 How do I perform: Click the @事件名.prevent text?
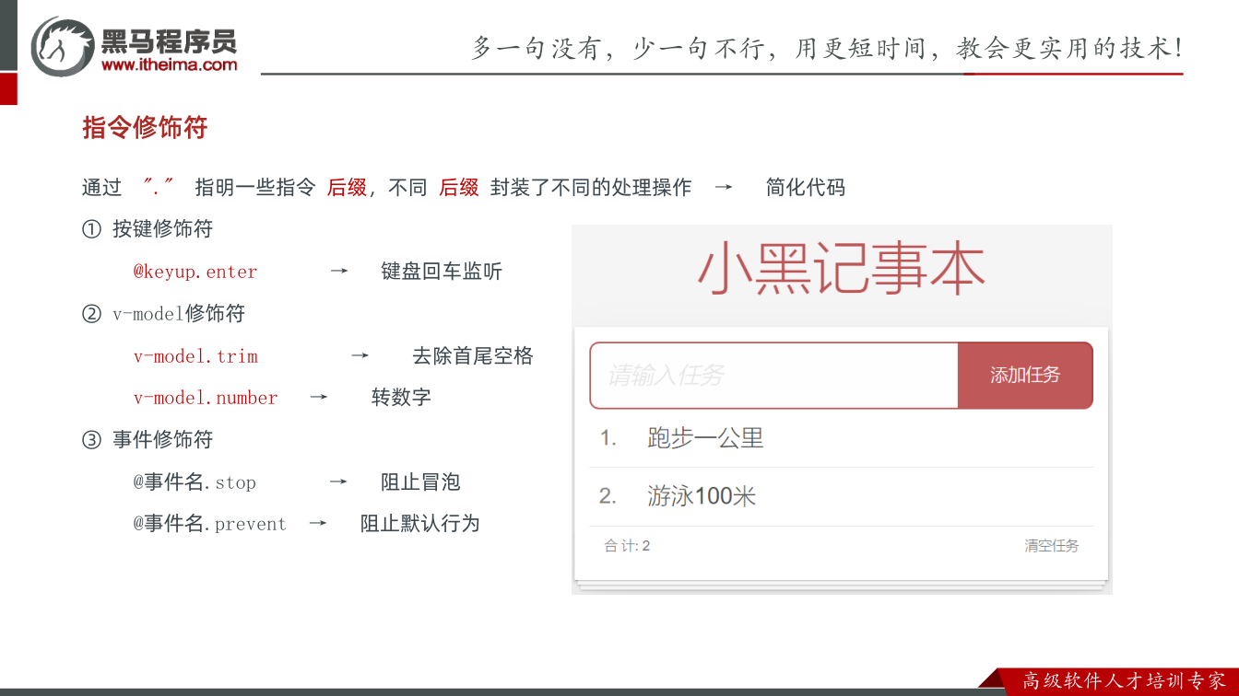point(210,524)
